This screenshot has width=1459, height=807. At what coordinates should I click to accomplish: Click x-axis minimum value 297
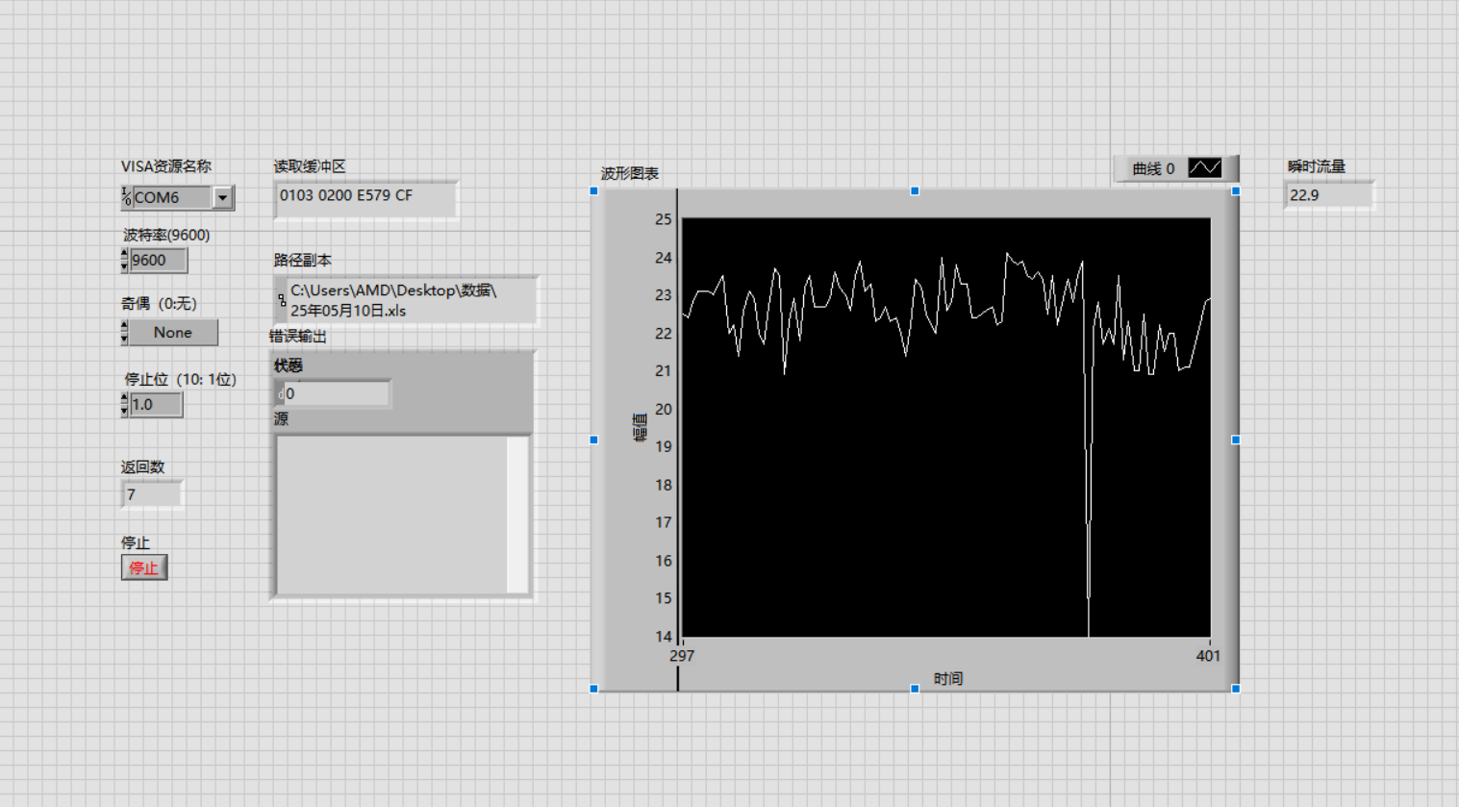coord(682,656)
